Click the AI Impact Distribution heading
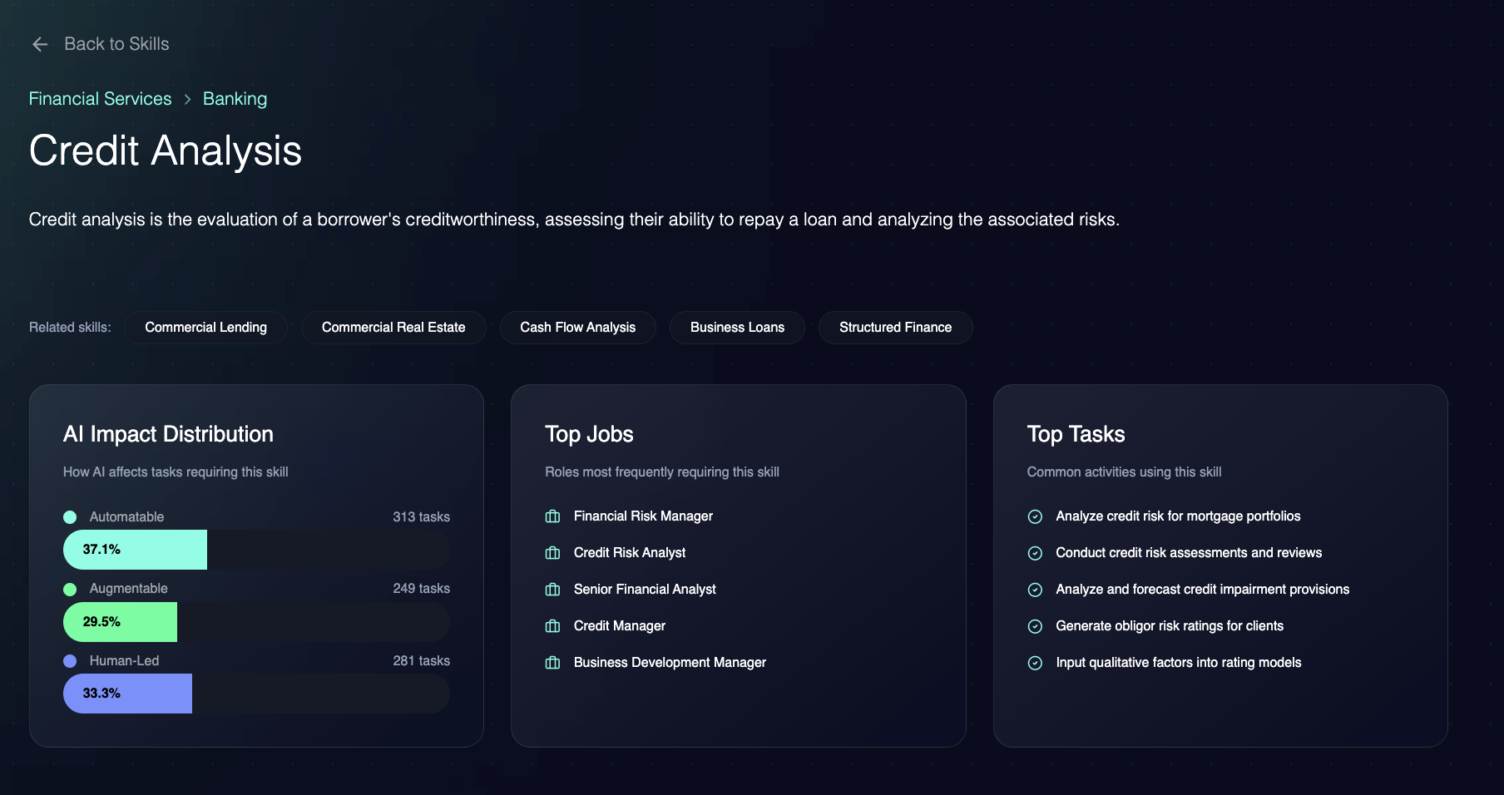 [x=168, y=434]
